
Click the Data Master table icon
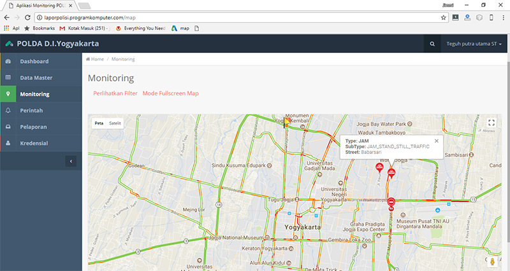[x=8, y=77]
